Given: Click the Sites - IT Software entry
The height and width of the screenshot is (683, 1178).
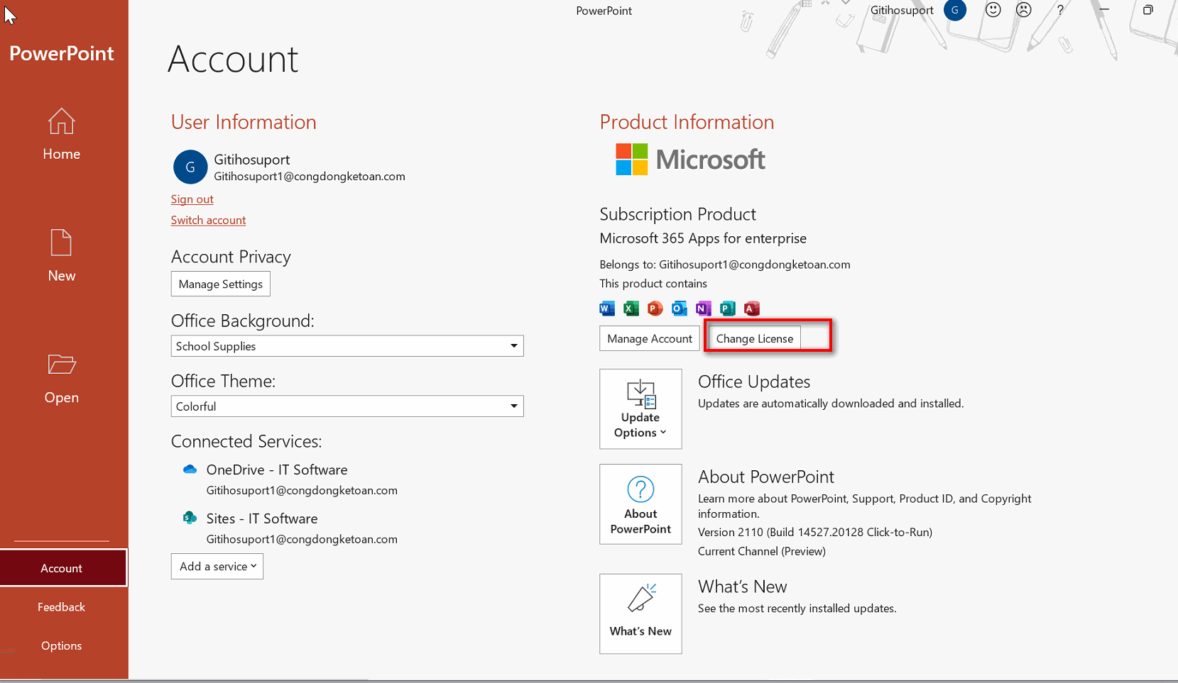Looking at the screenshot, I should (x=262, y=519).
